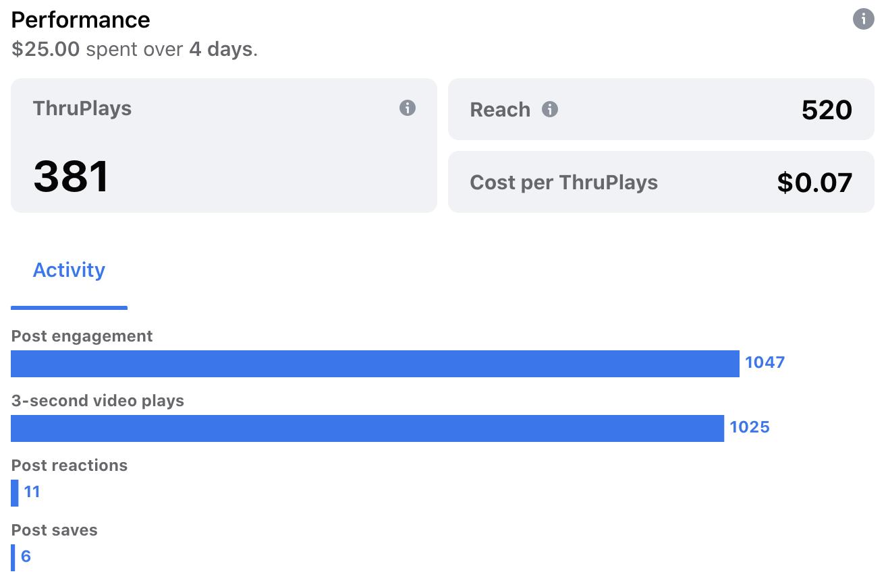
Task: Click the 11 post reactions count
Action: (32, 492)
